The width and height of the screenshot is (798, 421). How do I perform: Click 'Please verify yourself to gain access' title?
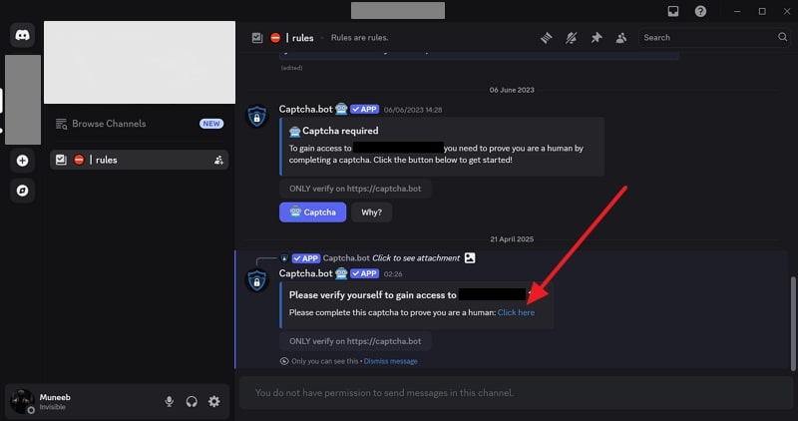pyautogui.click(x=372, y=294)
